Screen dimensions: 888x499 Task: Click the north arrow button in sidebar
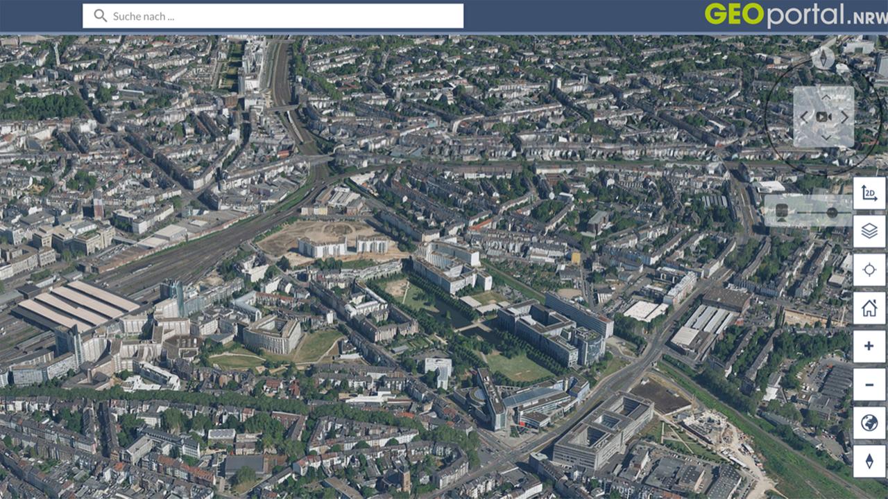pyautogui.click(x=869, y=461)
